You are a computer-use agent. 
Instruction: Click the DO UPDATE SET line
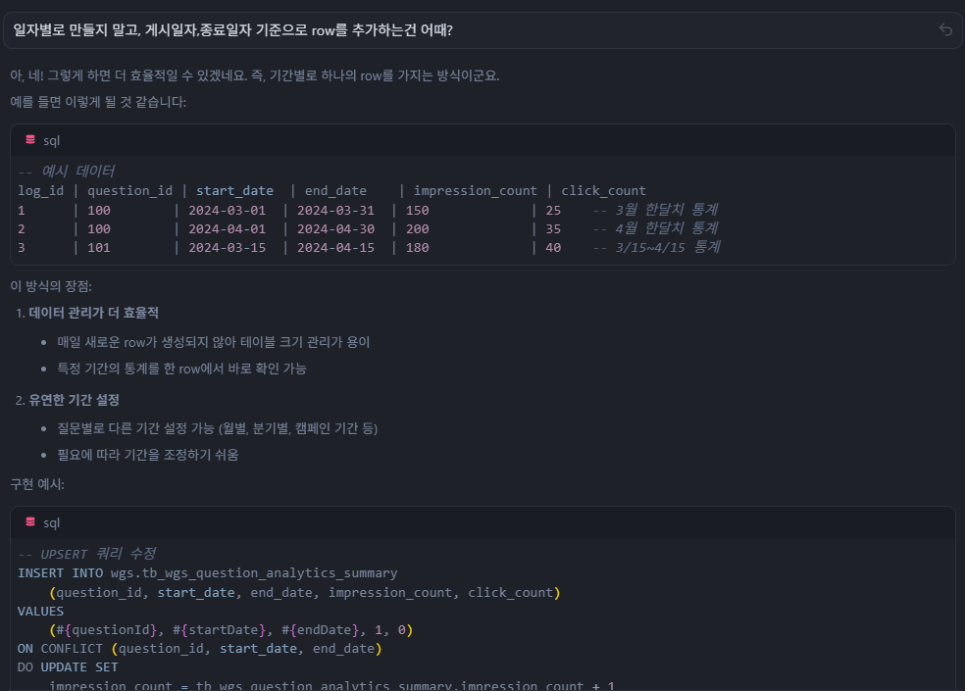[68, 666]
